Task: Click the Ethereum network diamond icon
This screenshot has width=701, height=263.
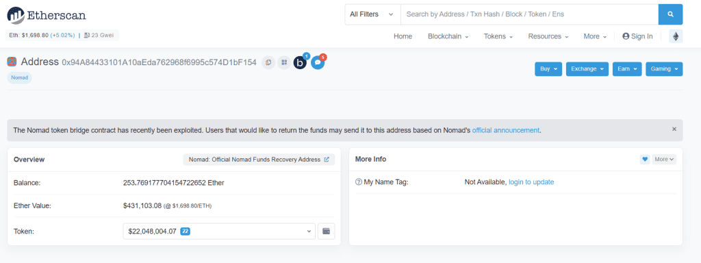Action: tap(676, 36)
